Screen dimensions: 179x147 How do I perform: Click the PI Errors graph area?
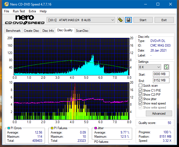click(x=72, y=56)
